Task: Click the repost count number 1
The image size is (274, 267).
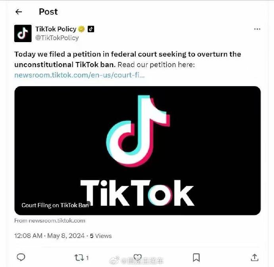Action: [87, 257]
